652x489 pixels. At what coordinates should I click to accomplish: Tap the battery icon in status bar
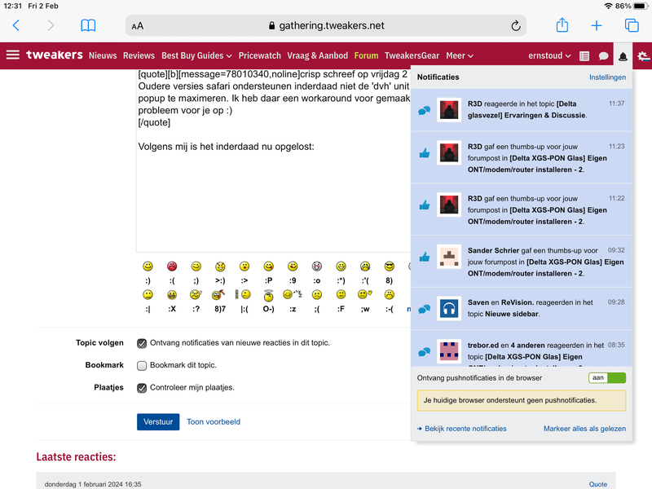pos(641,6)
